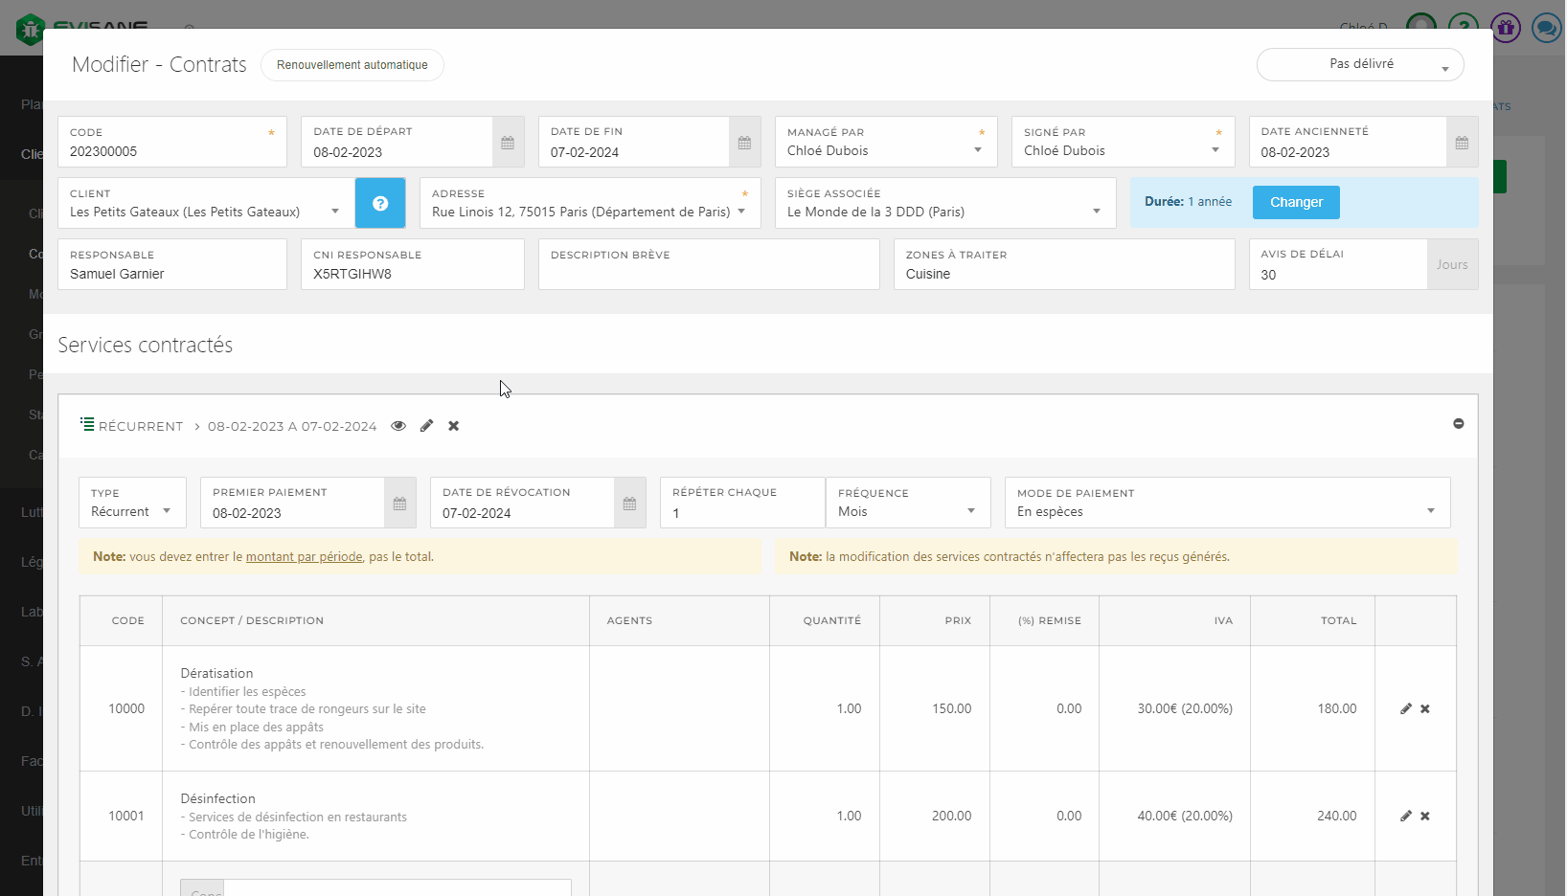Delete the recurring service block
This screenshot has width=1567, height=896.
[x=454, y=426]
